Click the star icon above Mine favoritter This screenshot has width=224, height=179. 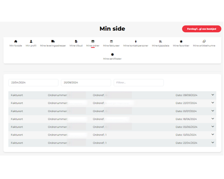[181, 41]
